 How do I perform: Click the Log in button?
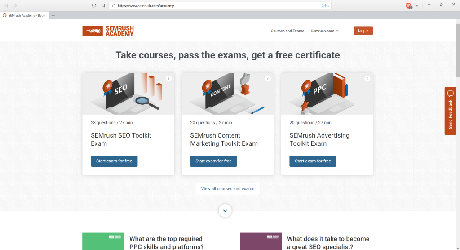point(363,31)
